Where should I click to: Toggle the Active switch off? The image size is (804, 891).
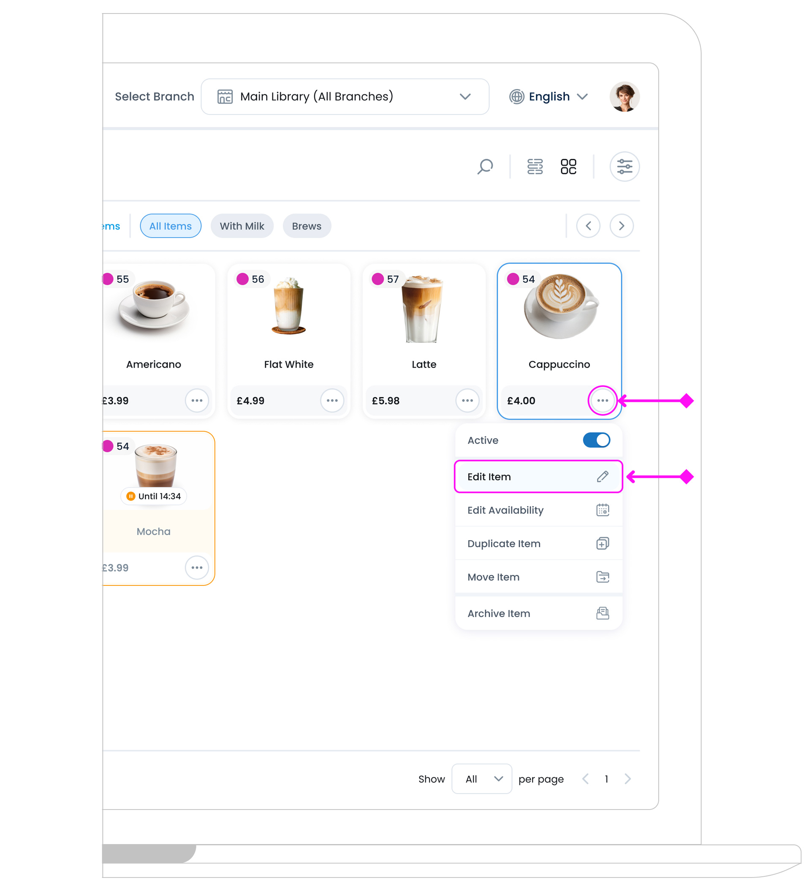pyautogui.click(x=596, y=440)
